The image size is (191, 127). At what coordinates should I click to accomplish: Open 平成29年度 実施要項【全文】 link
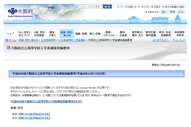pyautogui.click(x=46, y=101)
